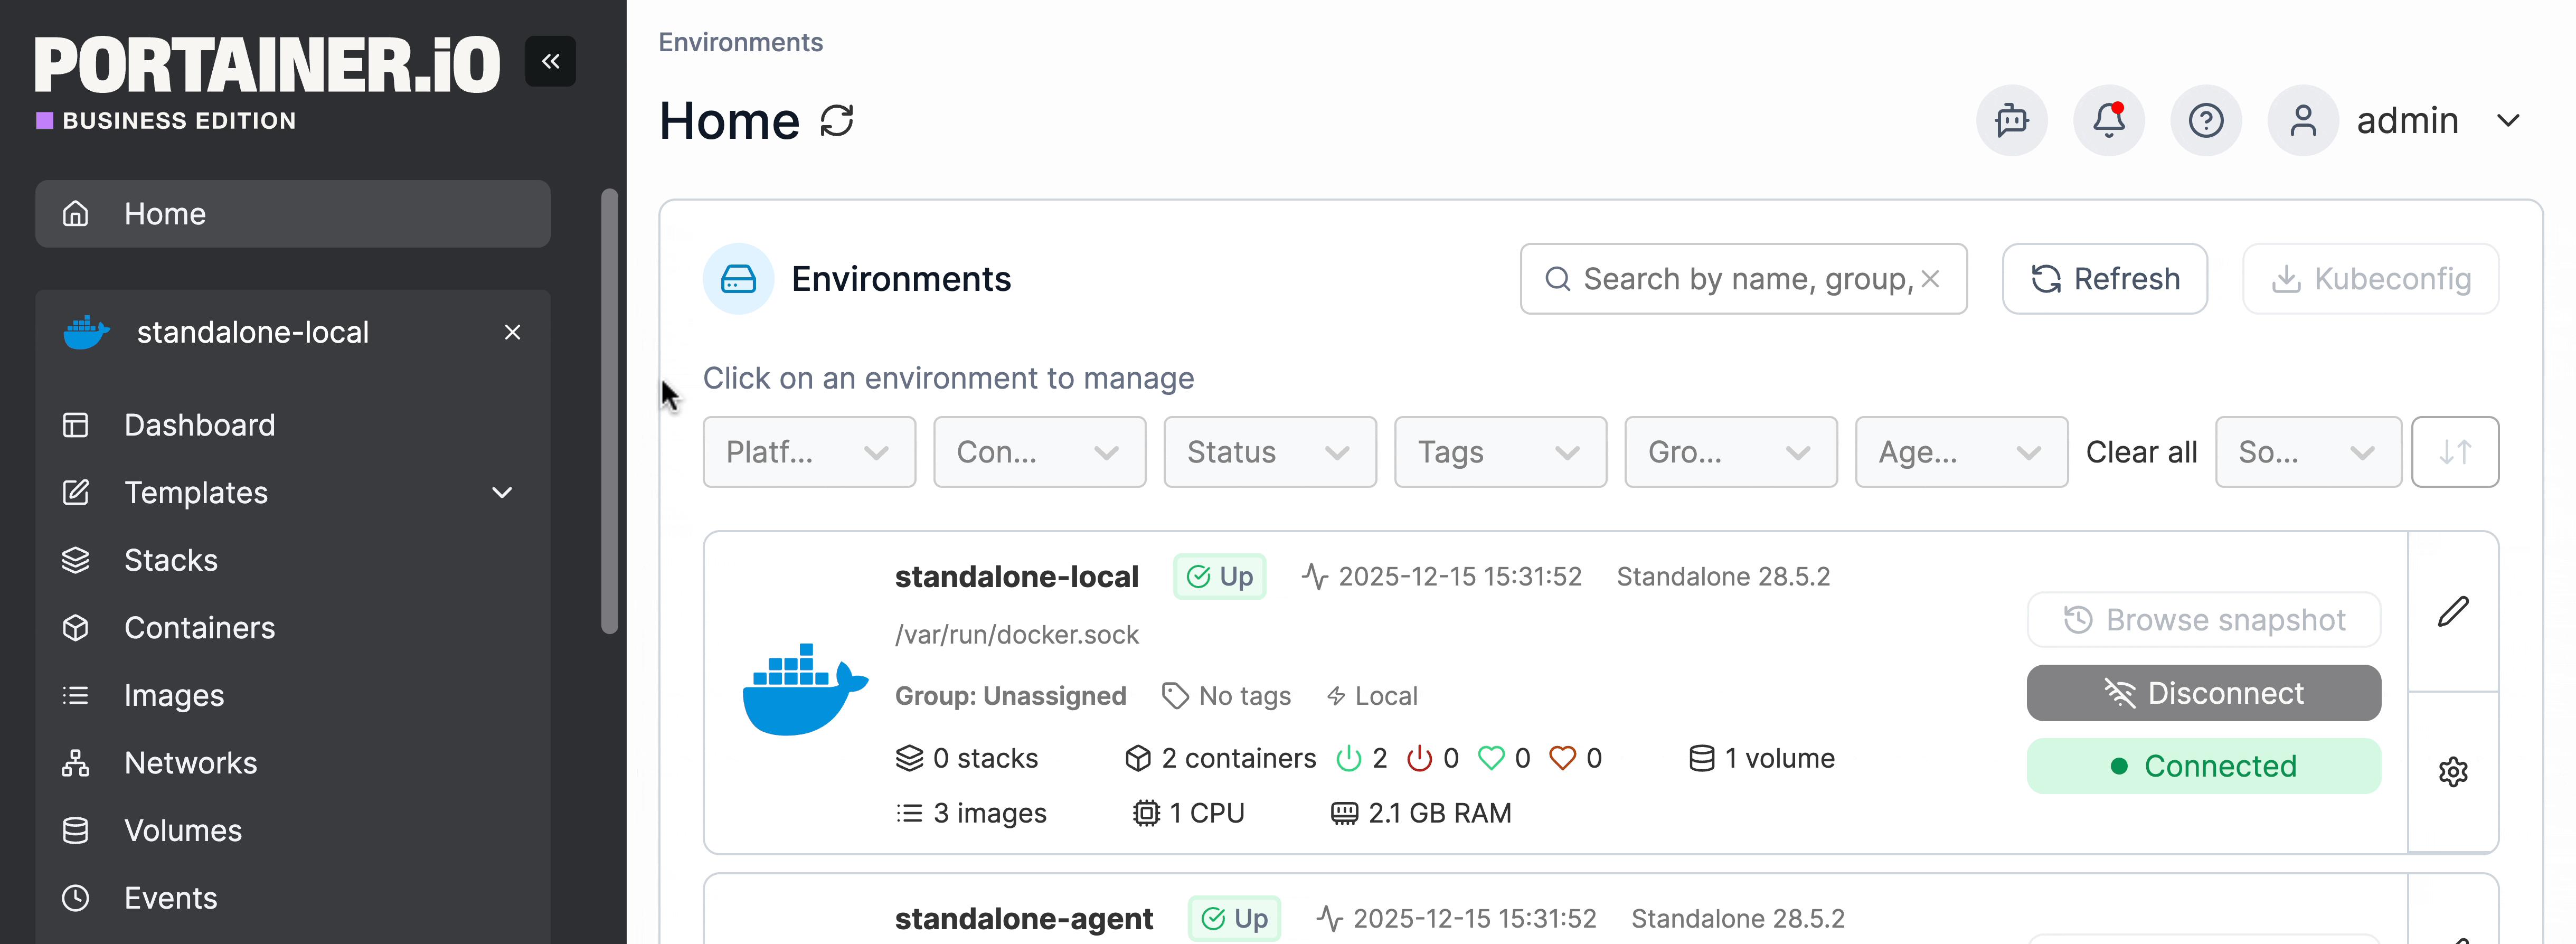Click the sidebar vertical scrollbar

pyautogui.click(x=609, y=410)
